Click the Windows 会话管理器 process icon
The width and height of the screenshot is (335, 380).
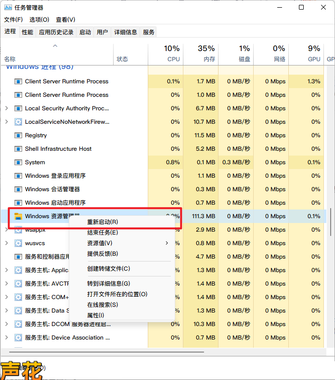coord(18,189)
